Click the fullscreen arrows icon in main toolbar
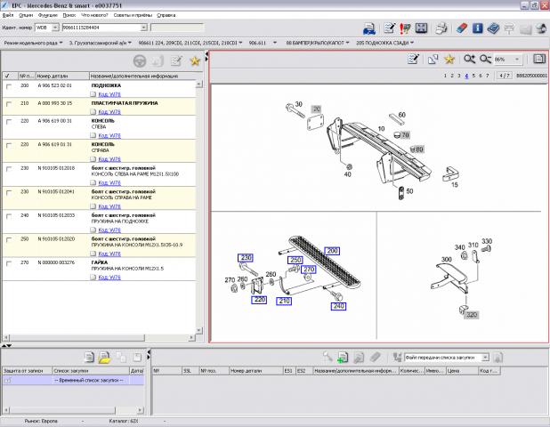550x427 pixels. click(421, 28)
